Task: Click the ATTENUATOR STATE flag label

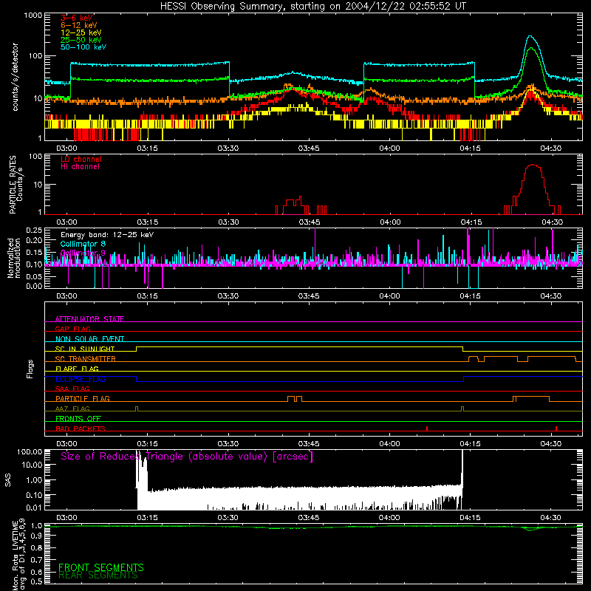Action: tap(89, 319)
